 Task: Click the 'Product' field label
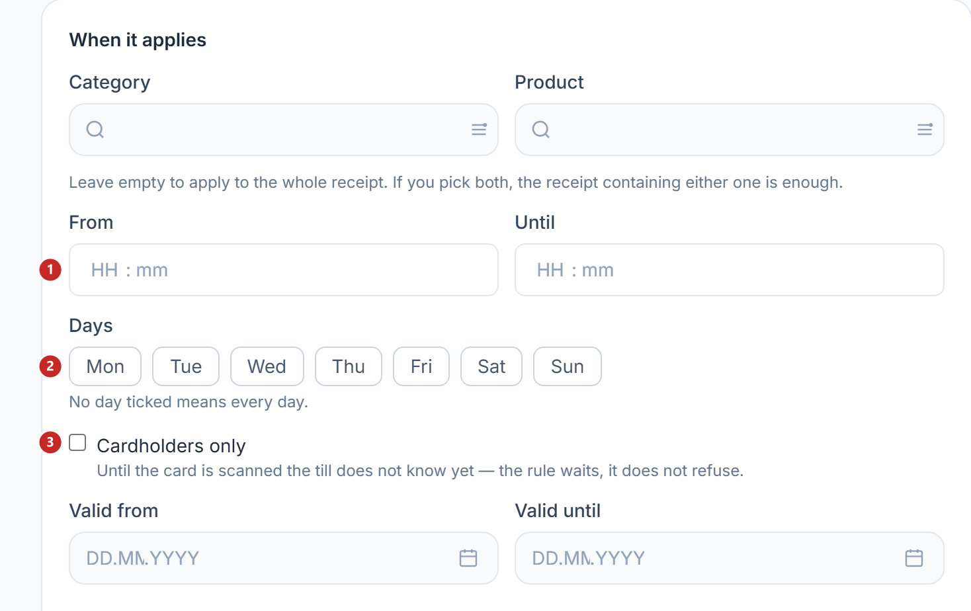(x=550, y=83)
